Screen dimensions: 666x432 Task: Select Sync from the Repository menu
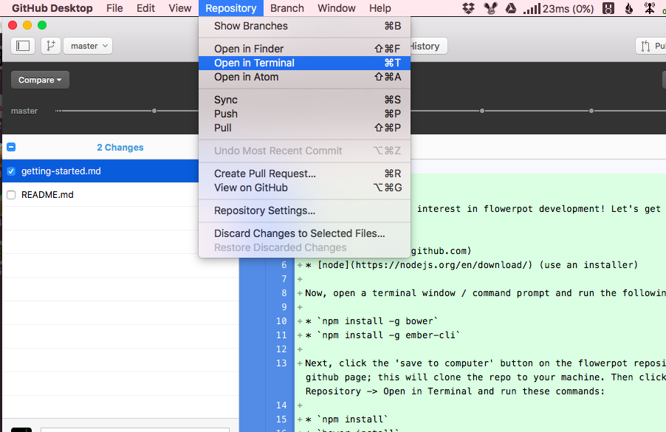(304, 100)
